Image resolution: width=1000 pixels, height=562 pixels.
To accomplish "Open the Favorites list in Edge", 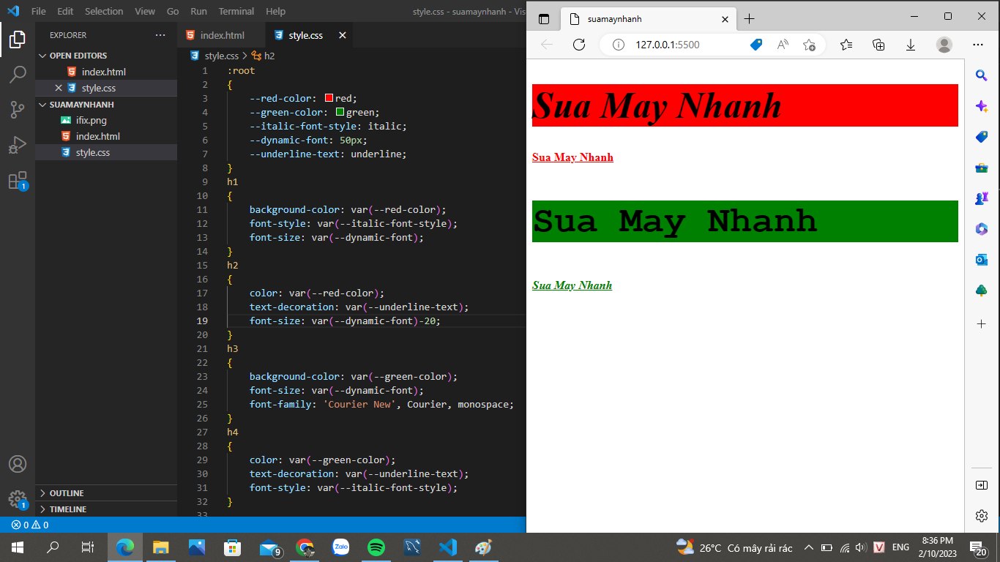I will 846,45.
